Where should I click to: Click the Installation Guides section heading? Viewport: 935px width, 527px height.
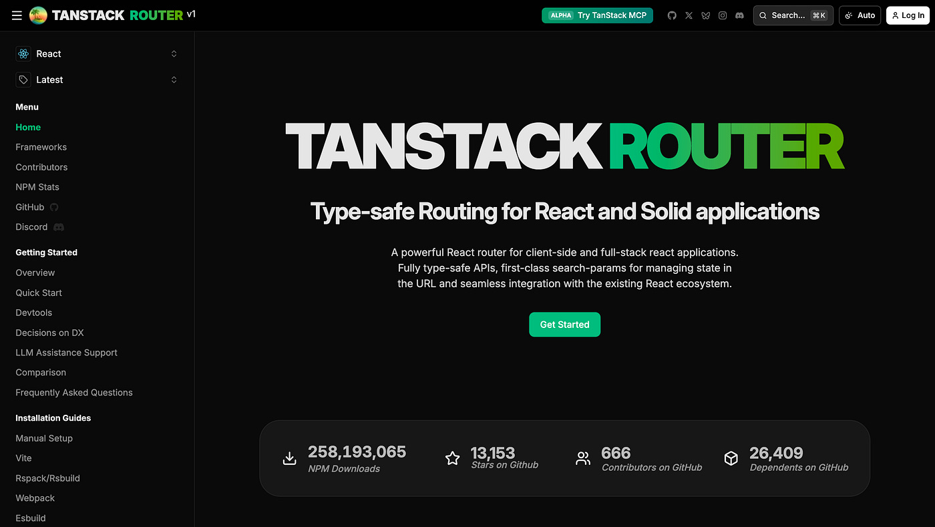point(53,418)
